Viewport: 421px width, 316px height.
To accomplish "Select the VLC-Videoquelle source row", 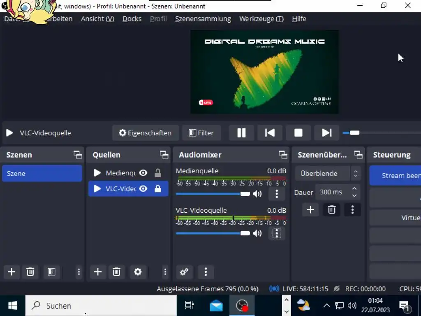I will 128,188.
